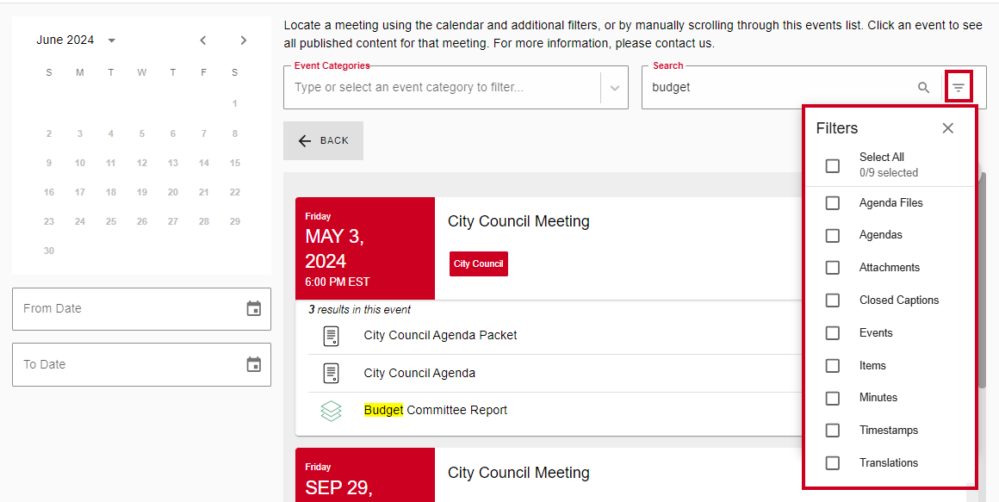Enable the Closed Captions filter
The height and width of the screenshot is (502, 999).
[832, 300]
